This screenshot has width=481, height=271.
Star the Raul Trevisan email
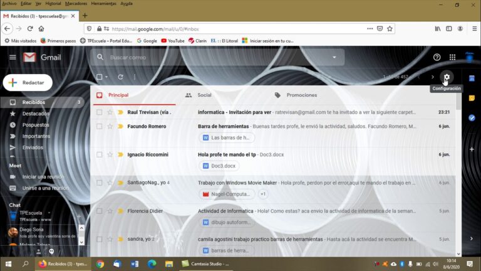click(110, 112)
